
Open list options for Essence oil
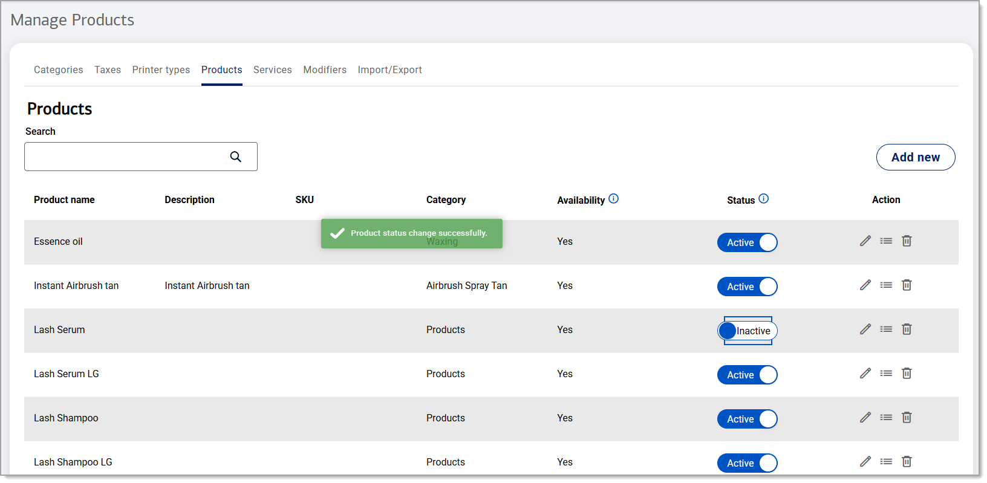pos(886,241)
